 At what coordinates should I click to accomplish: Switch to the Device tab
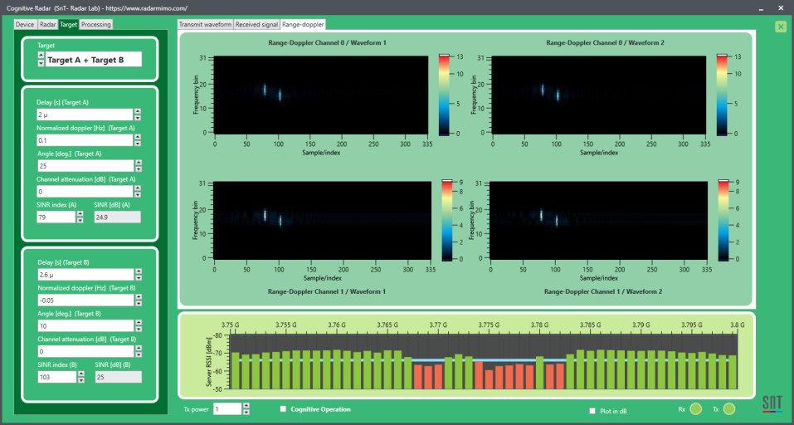(x=25, y=24)
